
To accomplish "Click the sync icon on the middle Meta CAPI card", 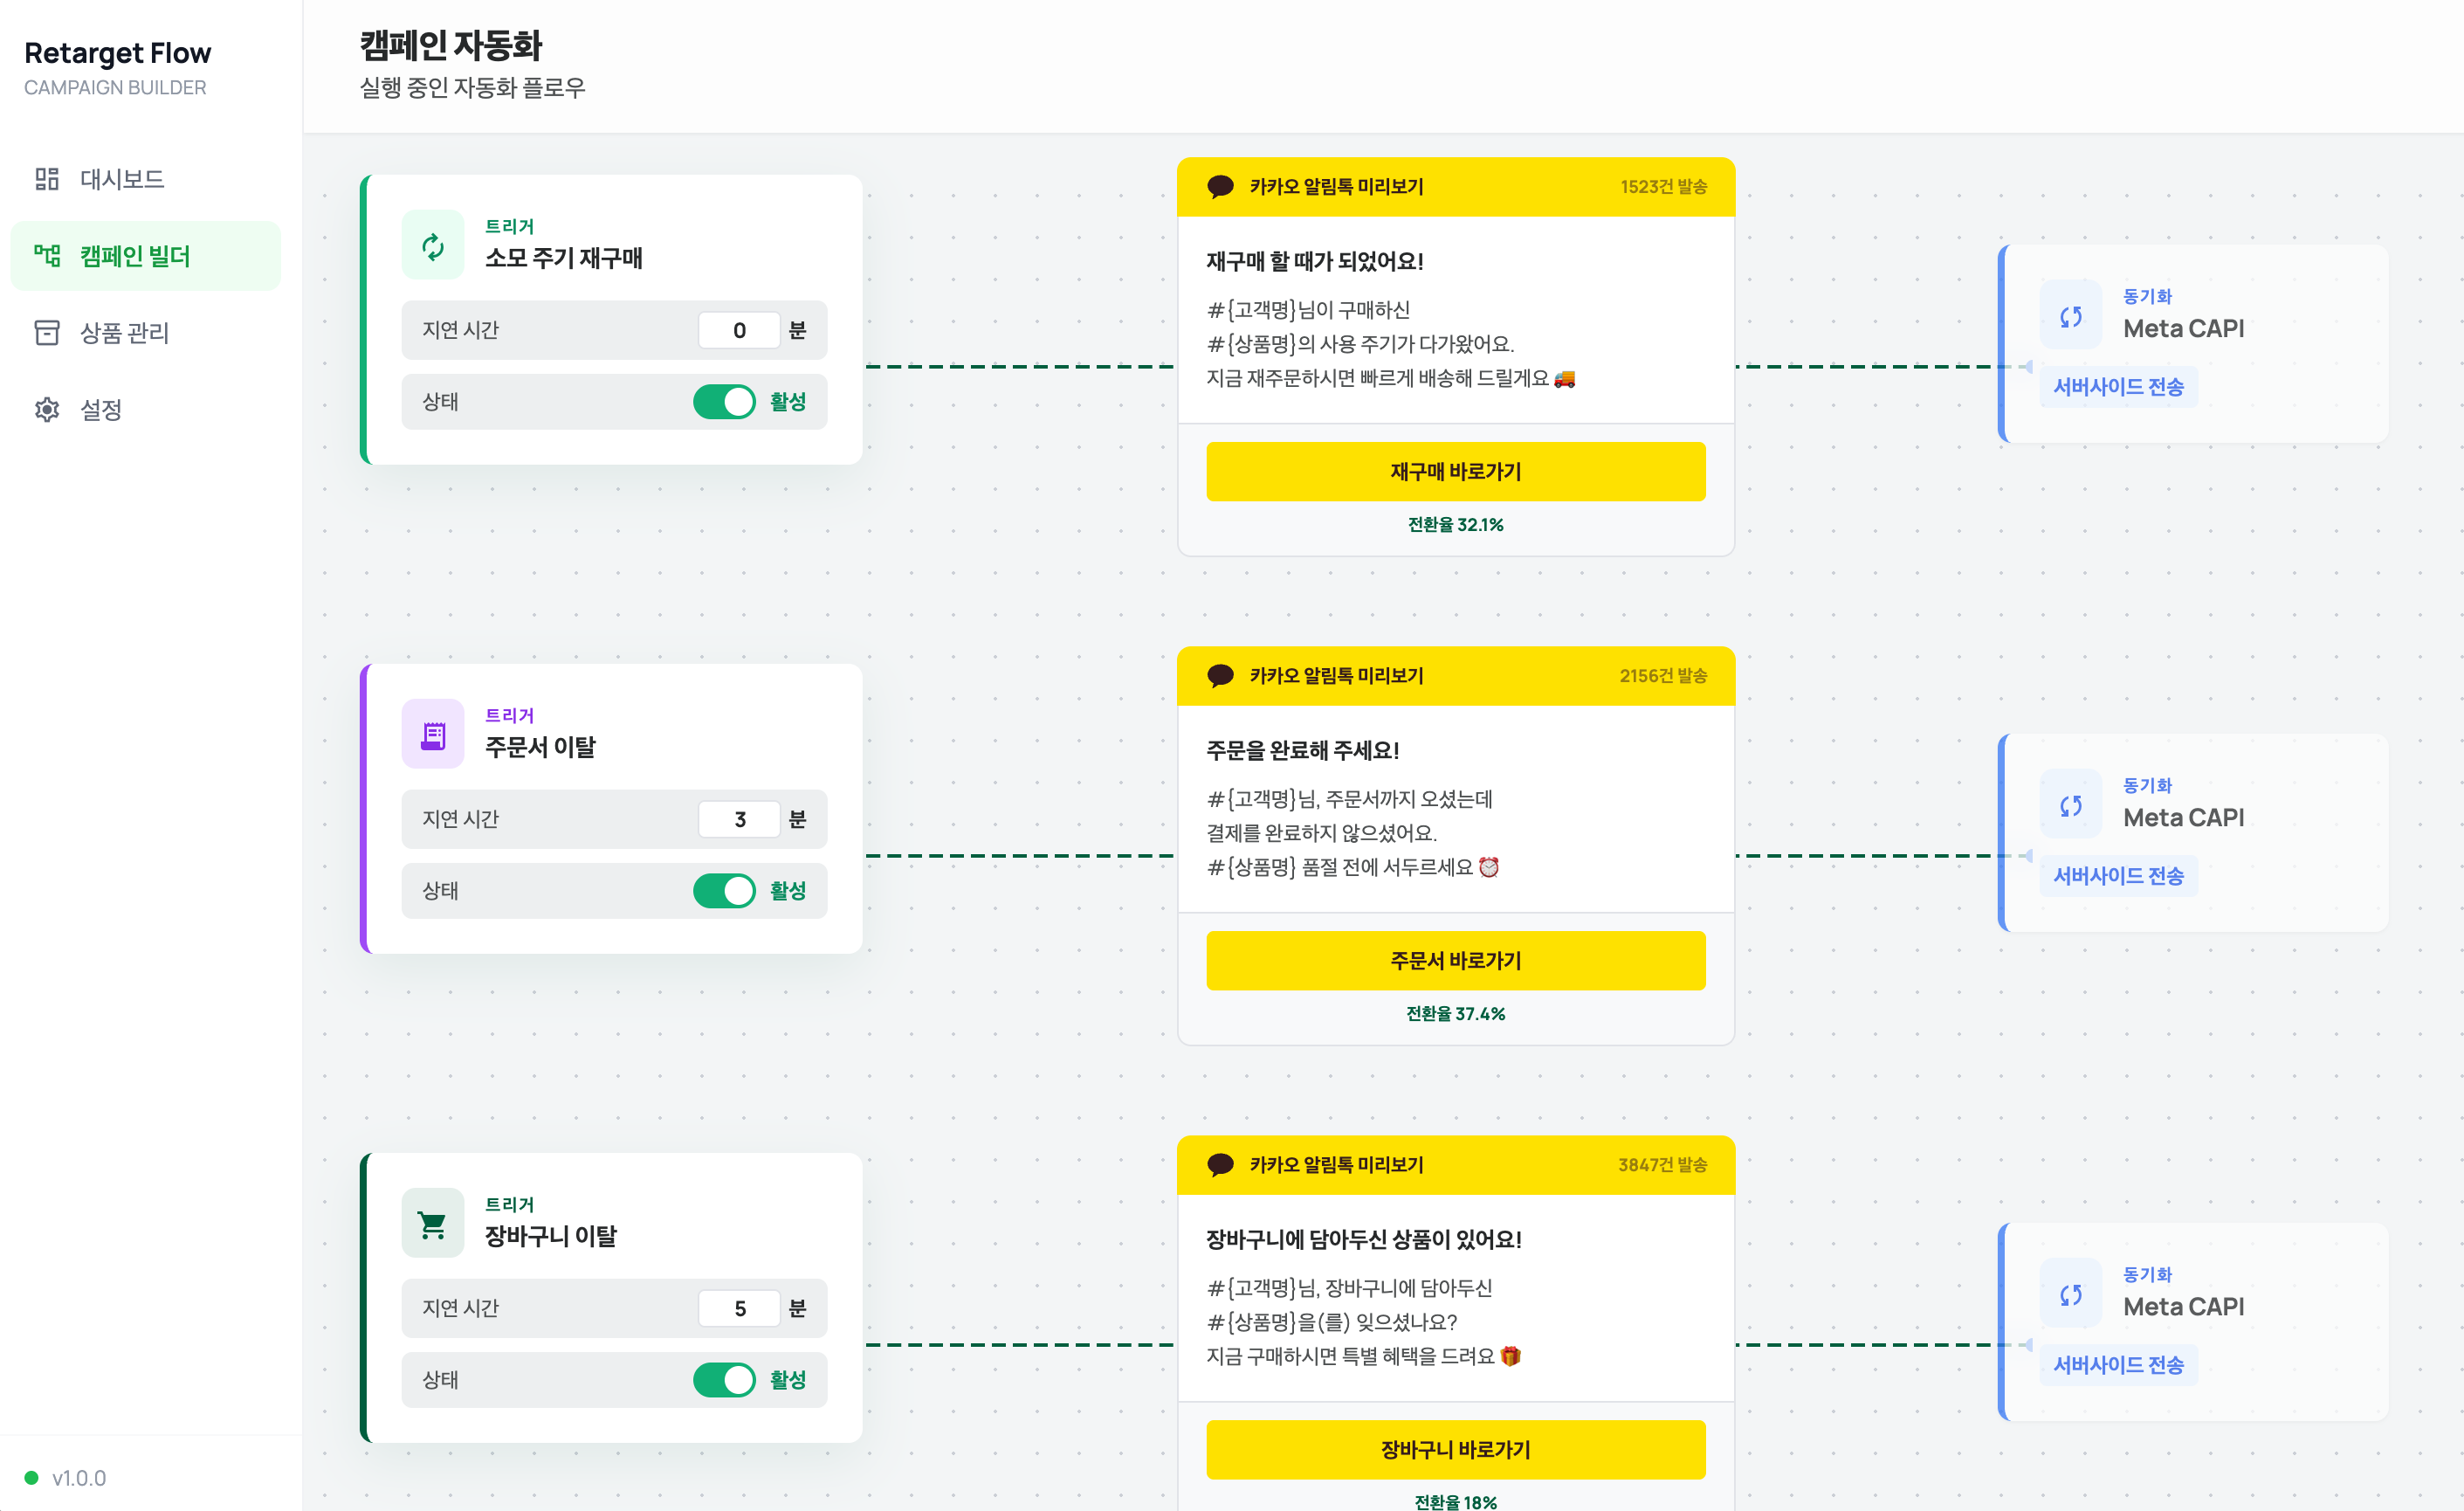I will 2069,805.
